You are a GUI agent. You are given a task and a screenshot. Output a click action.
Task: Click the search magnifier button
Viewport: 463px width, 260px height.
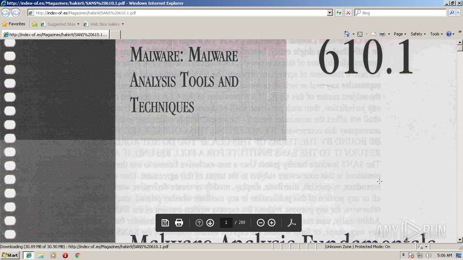pos(452,13)
